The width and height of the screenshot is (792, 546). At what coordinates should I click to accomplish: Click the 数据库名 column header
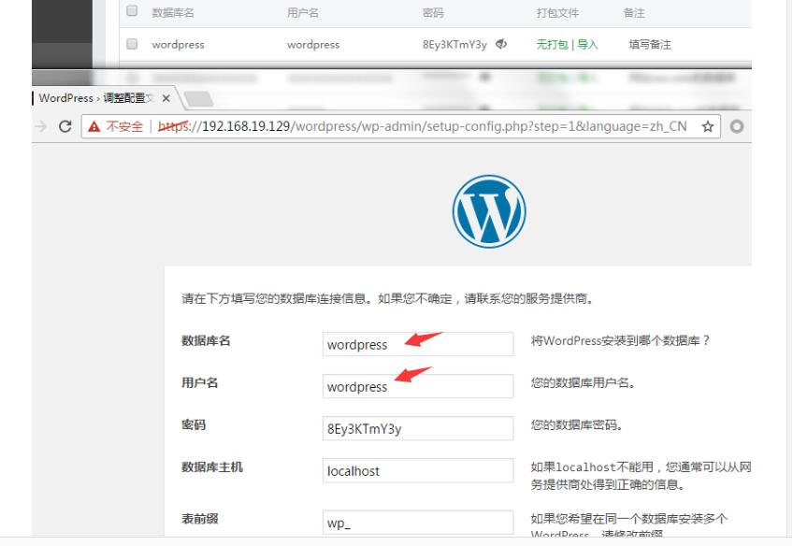pos(173,13)
